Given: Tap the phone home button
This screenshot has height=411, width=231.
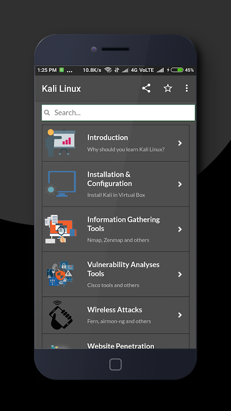Looking at the screenshot, I should click(115, 364).
